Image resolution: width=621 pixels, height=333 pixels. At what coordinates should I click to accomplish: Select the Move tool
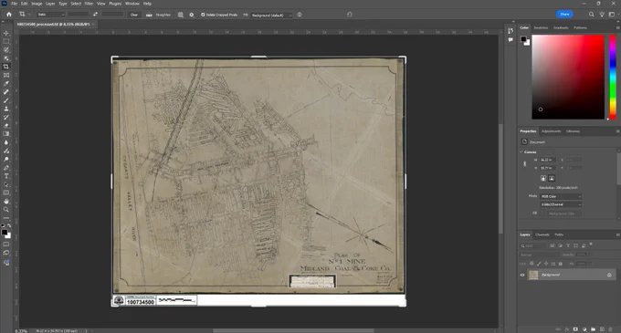[x=6, y=33]
